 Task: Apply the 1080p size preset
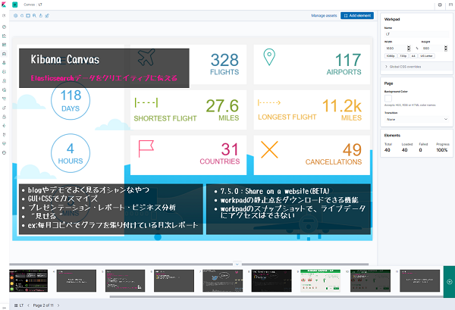[391, 56]
